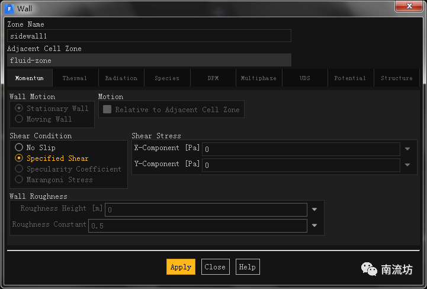Click the Adjacent Cell Zone fluid-zone field
Screen dimensions: 427x289
149,60
